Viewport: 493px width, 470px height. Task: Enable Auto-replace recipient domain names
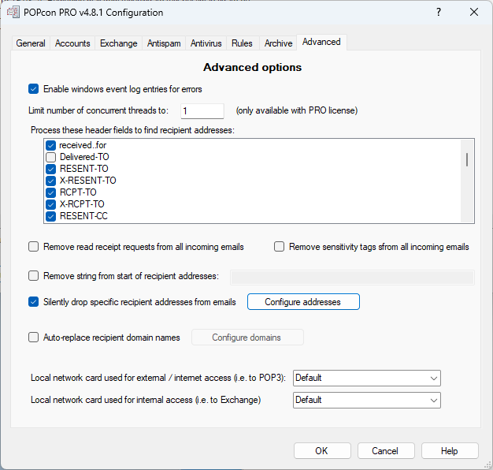(x=34, y=338)
